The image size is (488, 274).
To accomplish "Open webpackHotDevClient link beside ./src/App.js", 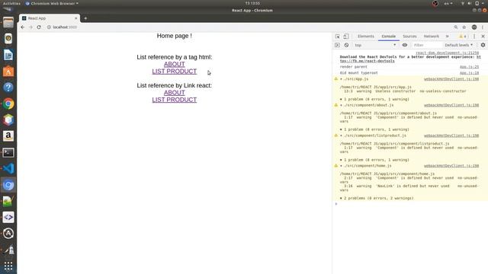I will [x=451, y=79].
